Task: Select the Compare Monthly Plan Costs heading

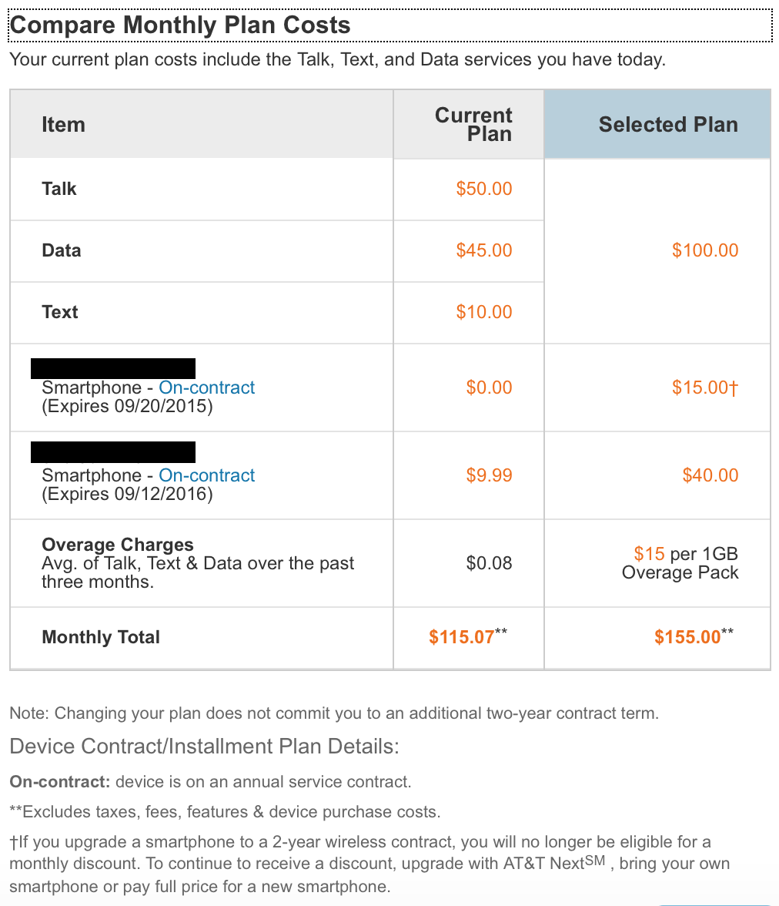Action: (x=180, y=25)
